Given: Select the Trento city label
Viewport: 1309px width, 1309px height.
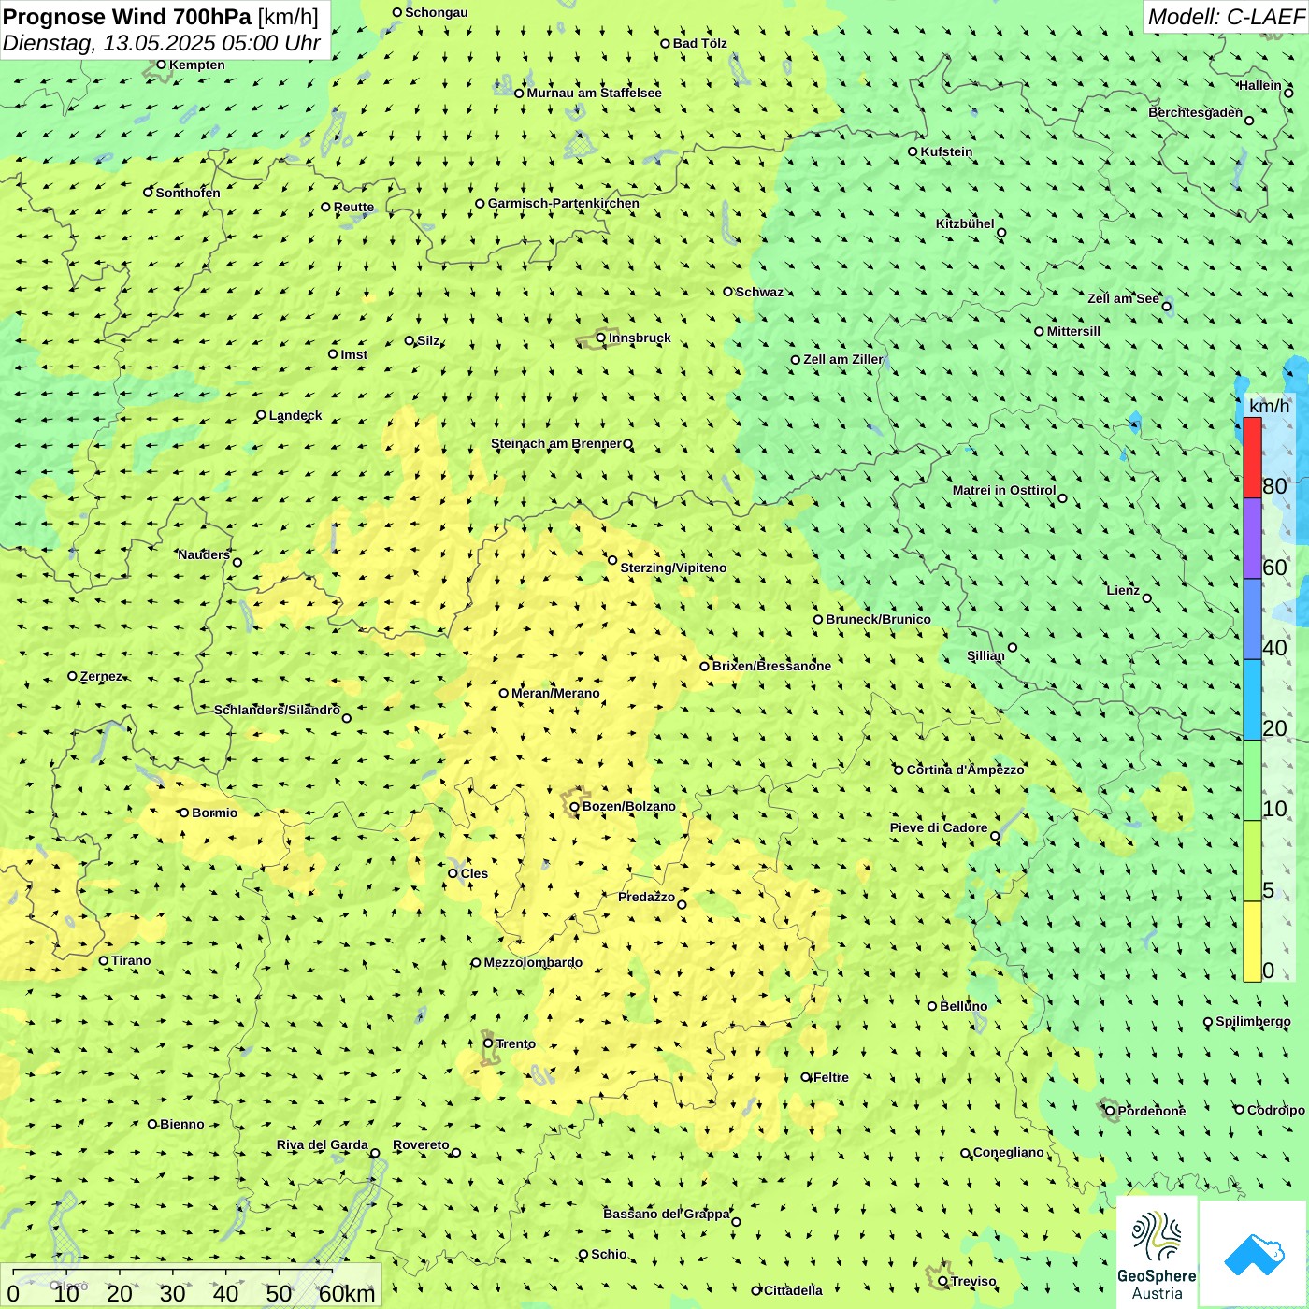Looking at the screenshot, I should 516,1043.
